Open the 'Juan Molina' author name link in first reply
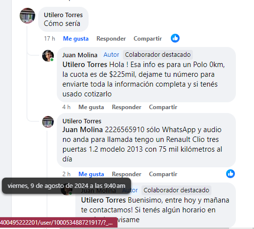This screenshot has width=254, height=229. click(80, 55)
